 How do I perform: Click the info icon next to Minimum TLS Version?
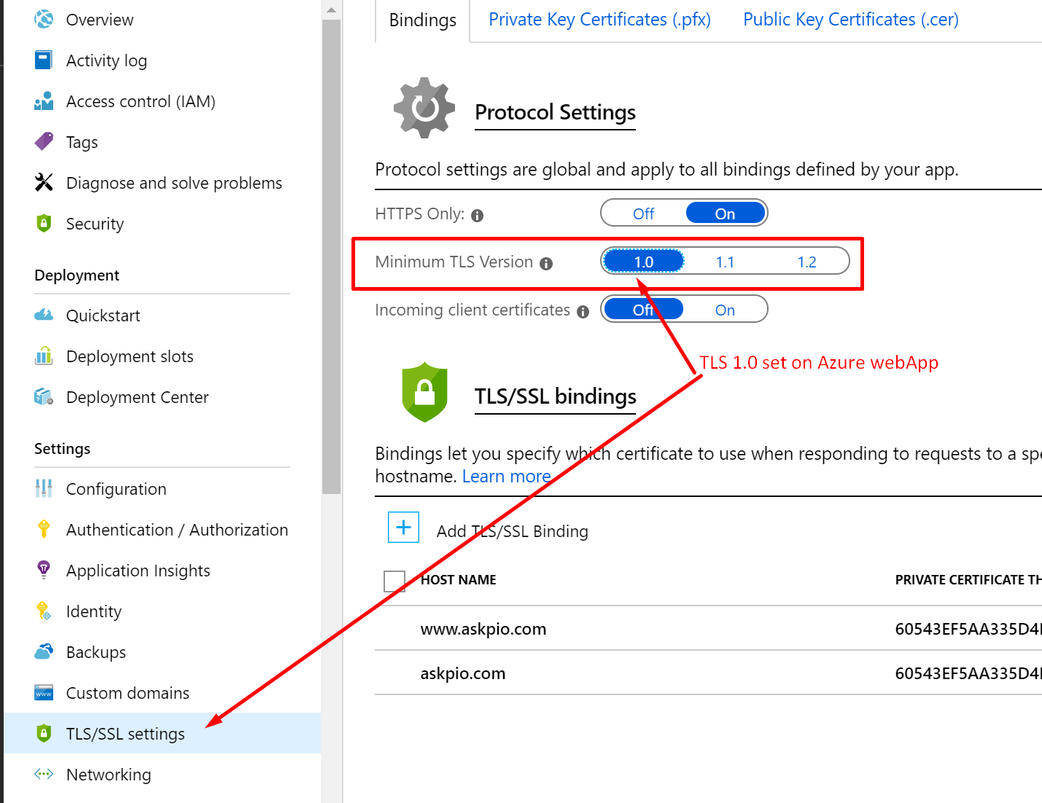546,263
